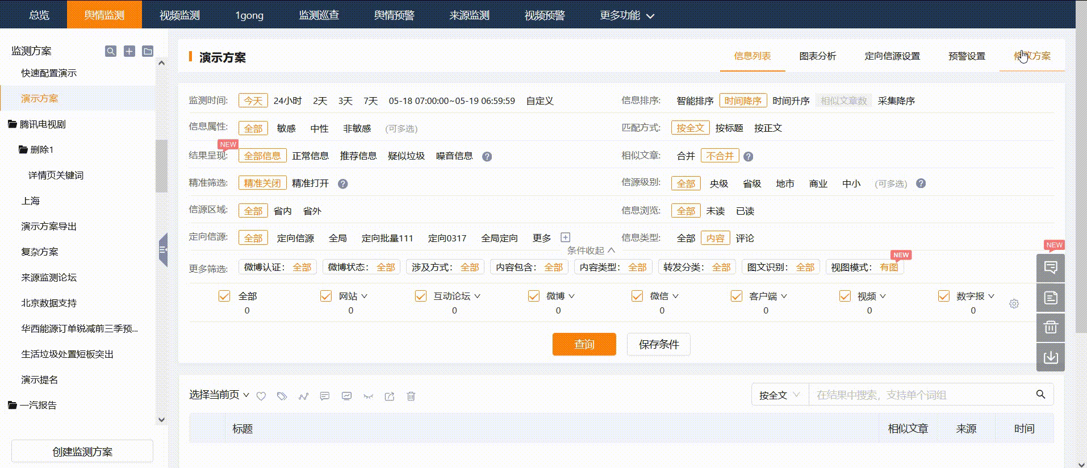Click the plus icon beside 监测方案

pyautogui.click(x=129, y=51)
